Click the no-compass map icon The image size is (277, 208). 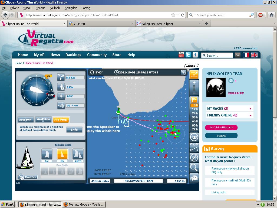coord(194,157)
